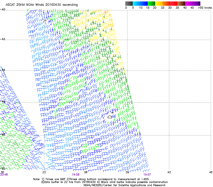Click the note line about Times are GMT
This screenshot has height=187, width=213.
click(x=91, y=179)
